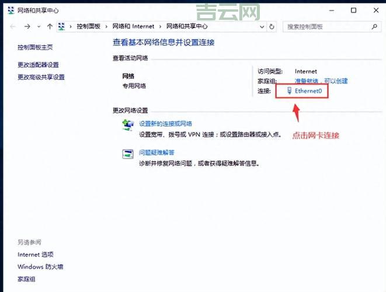Screen dimensions: 386x292
Task: Click 设置新的连接或网络 link
Action: coord(165,124)
